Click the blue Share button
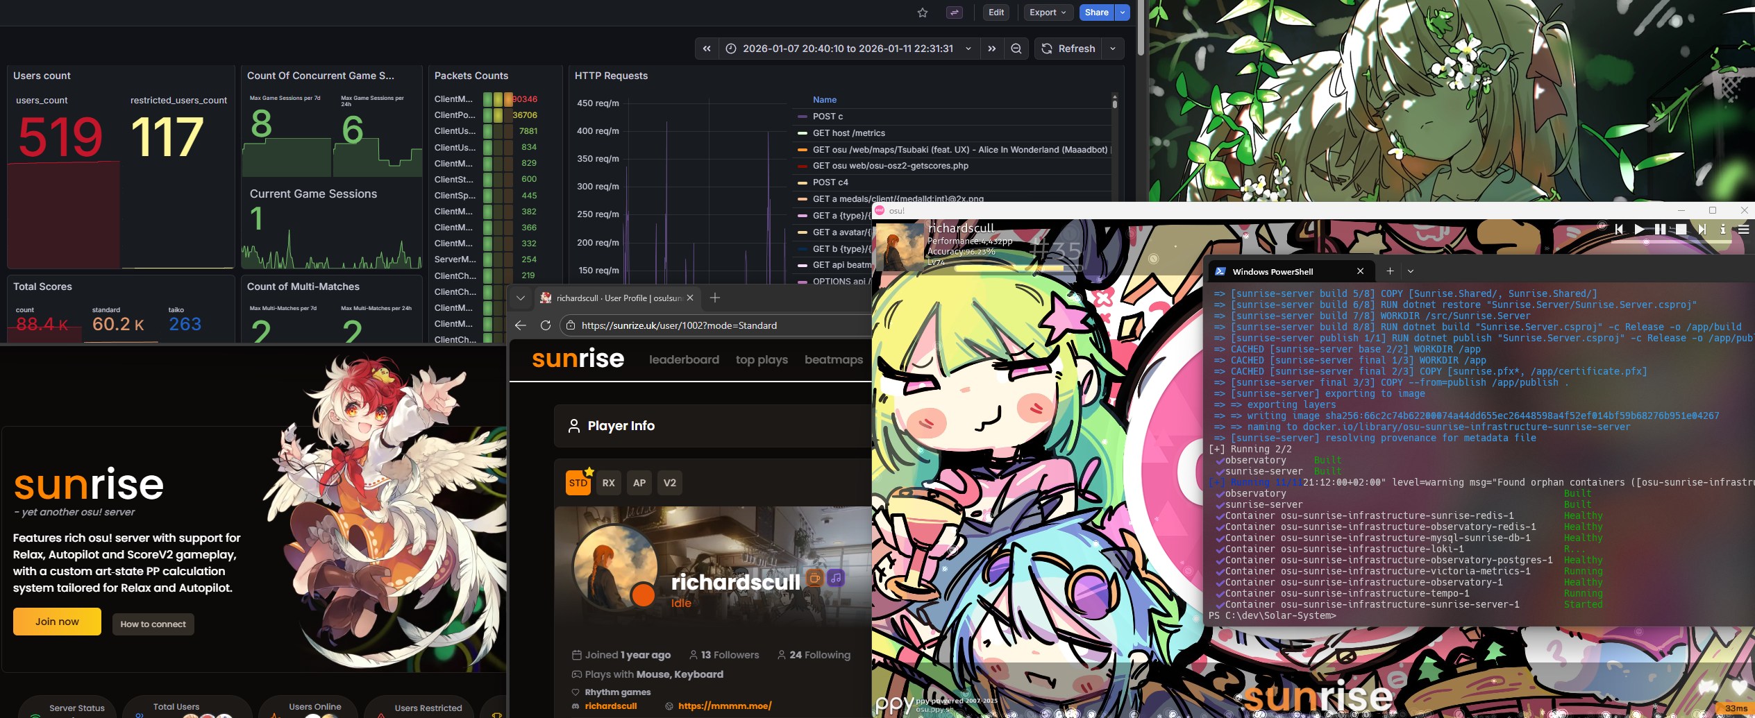 point(1096,12)
